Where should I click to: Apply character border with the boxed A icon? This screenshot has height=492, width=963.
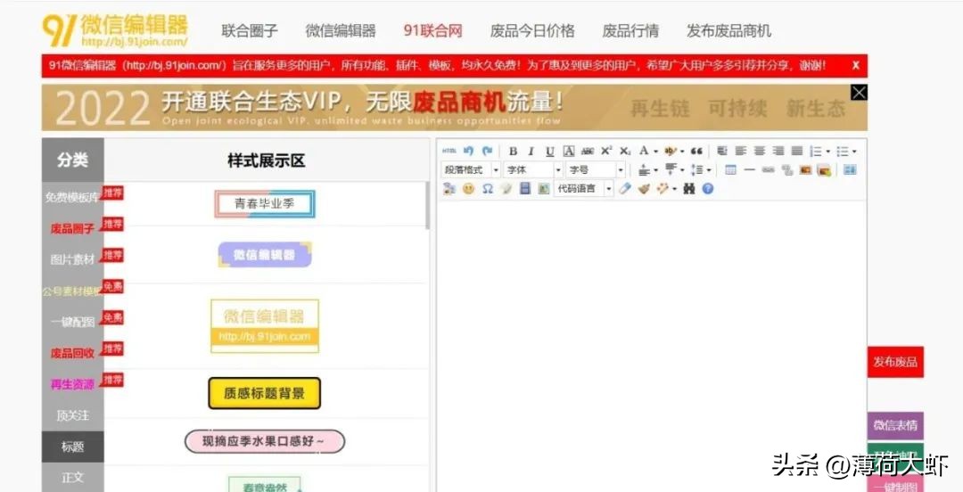[x=569, y=152]
